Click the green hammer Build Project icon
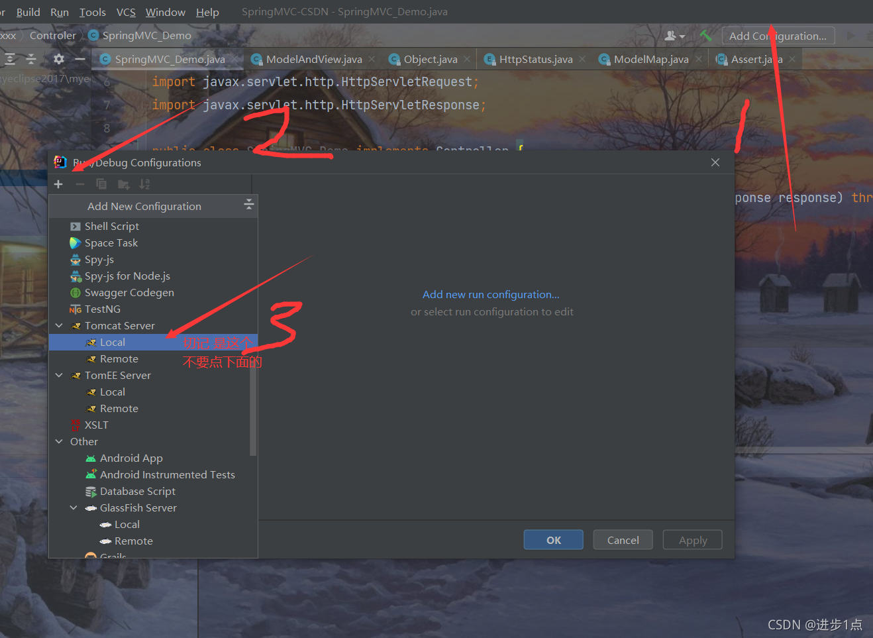 click(705, 36)
